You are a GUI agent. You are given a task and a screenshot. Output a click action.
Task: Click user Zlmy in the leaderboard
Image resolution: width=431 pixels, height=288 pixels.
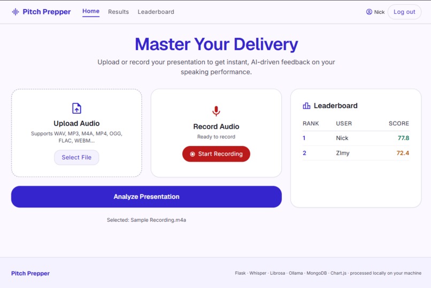point(342,153)
